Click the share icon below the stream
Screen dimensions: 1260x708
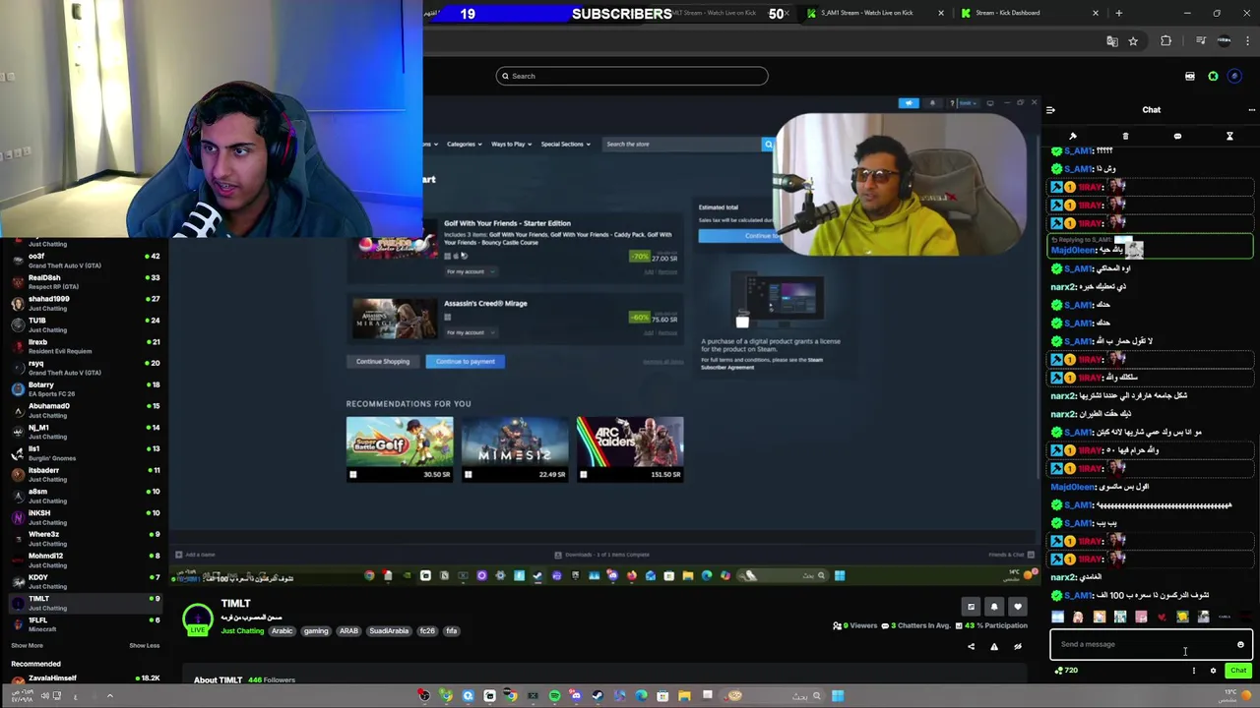point(971,646)
